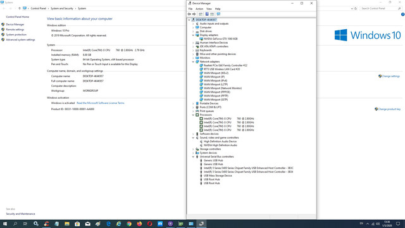
Task: Select WAN Miniport (Network Monitor) entry
Action: pos(223,88)
